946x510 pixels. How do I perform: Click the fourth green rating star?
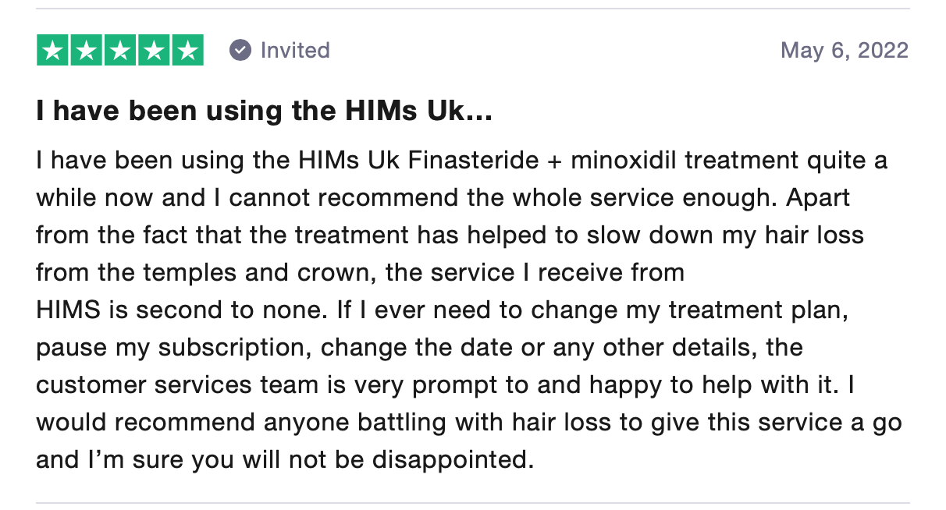154,51
